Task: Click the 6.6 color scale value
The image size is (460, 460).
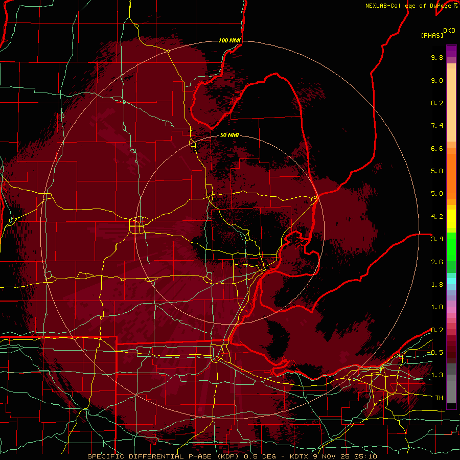Action: point(437,148)
